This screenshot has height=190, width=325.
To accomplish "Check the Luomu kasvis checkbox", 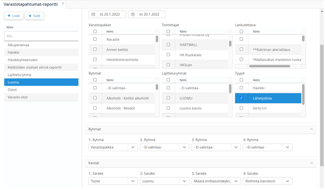I will point(168,108).
